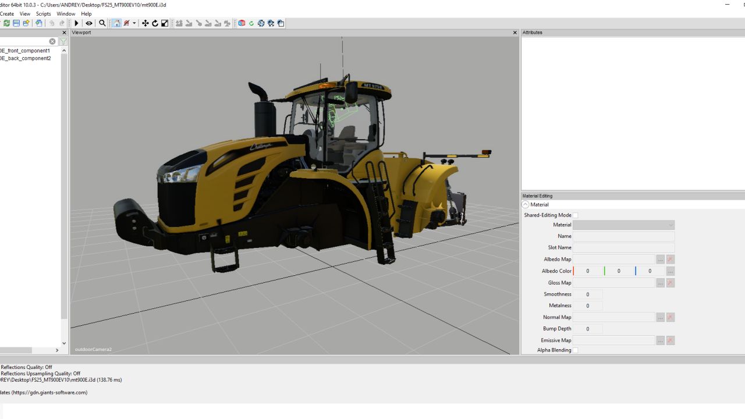Click the magnifying glass search icon

pos(102,23)
